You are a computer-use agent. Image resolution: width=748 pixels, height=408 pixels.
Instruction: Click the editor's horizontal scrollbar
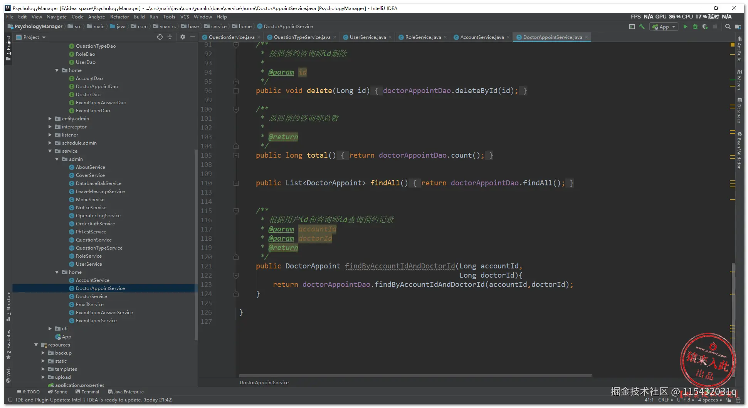pyautogui.click(x=415, y=375)
